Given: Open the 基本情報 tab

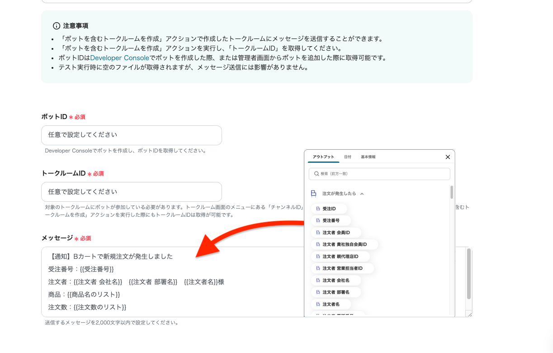Looking at the screenshot, I should coord(368,157).
